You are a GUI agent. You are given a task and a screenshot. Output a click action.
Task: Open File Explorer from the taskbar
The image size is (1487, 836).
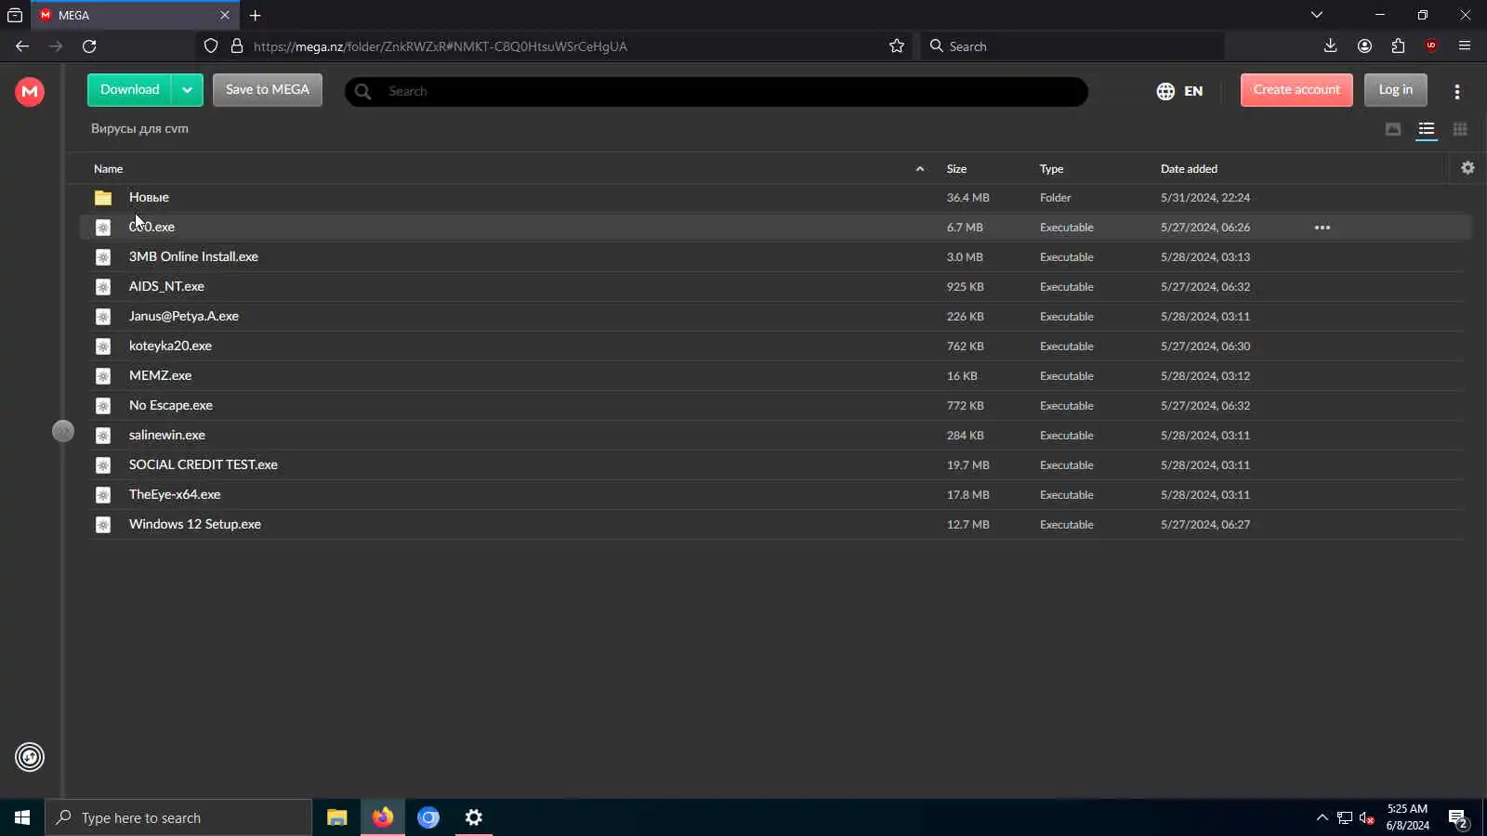coord(336,817)
